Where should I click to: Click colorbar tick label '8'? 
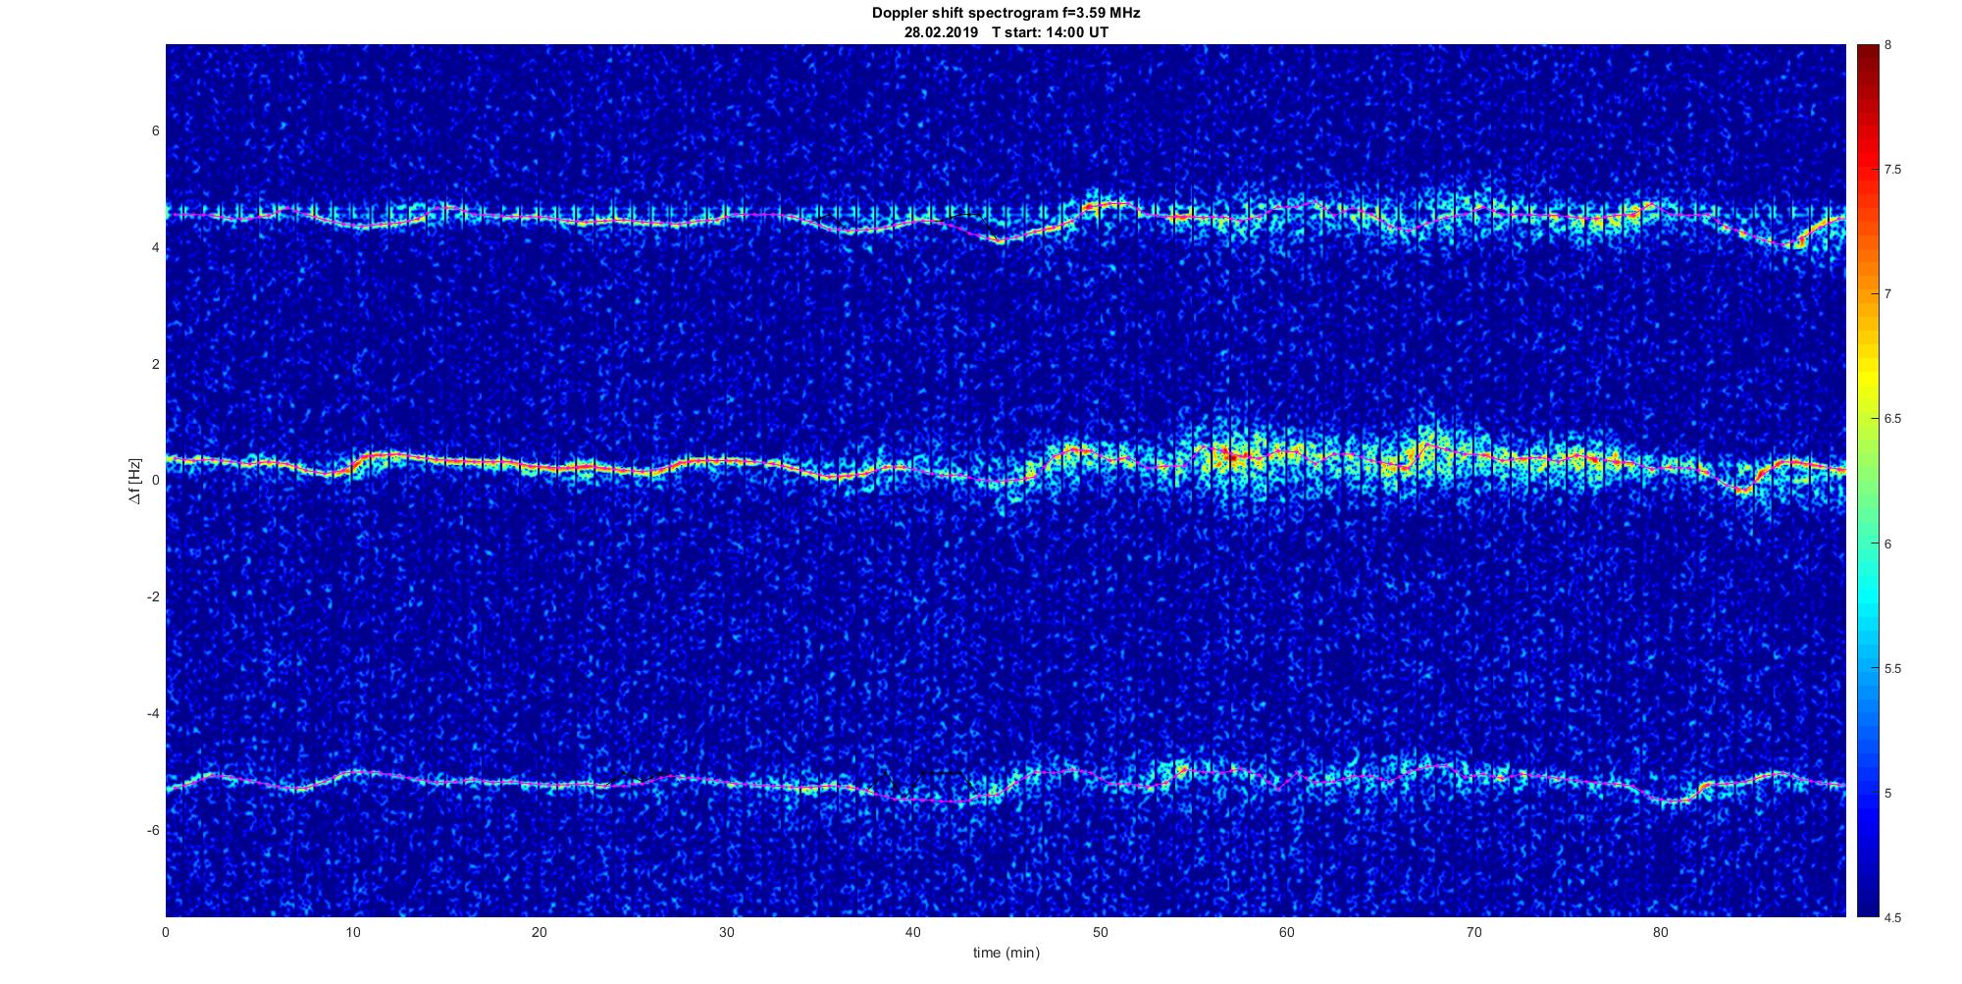pyautogui.click(x=1888, y=46)
